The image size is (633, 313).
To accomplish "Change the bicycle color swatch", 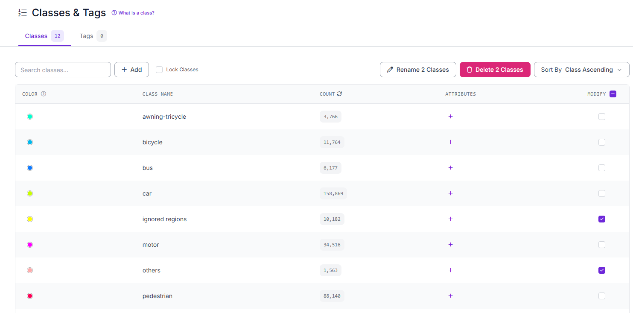I will pos(30,142).
